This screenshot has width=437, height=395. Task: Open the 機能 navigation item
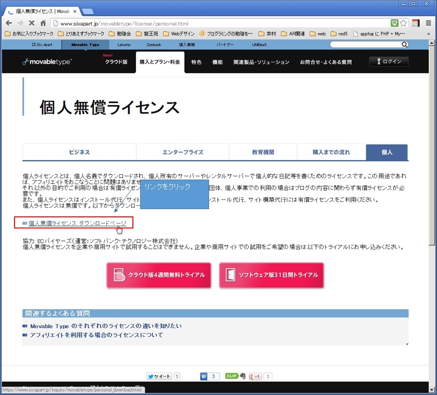pos(217,62)
